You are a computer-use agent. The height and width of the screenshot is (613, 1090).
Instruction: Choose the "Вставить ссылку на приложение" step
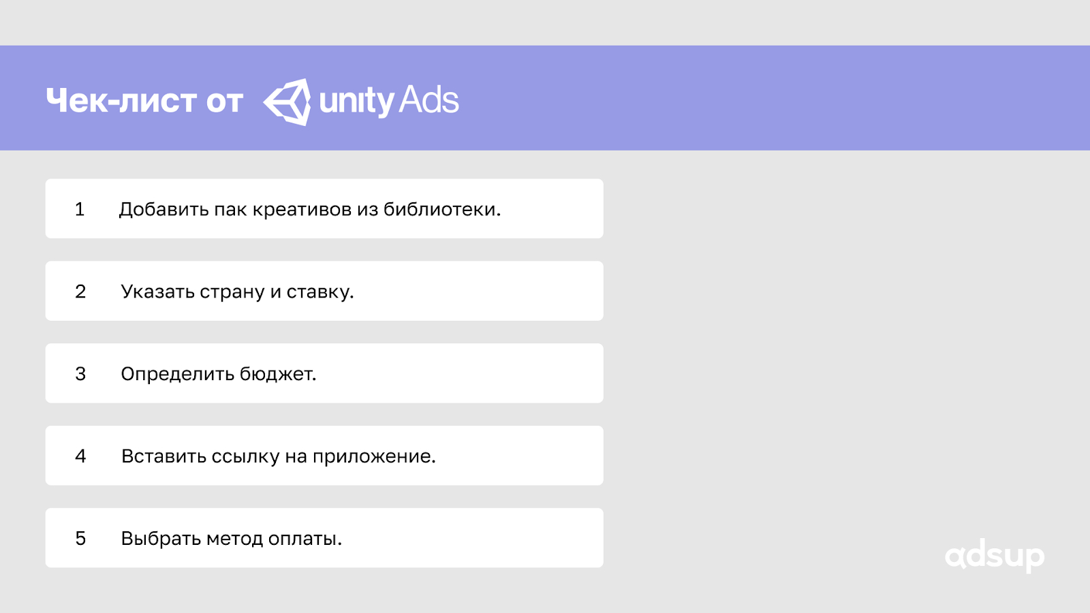[278, 456]
